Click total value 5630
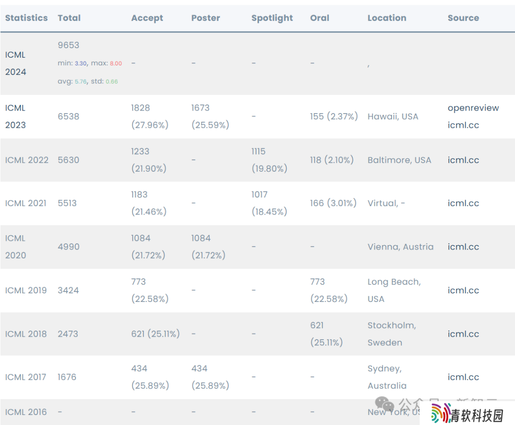This screenshot has height=425, width=515. [x=68, y=160]
